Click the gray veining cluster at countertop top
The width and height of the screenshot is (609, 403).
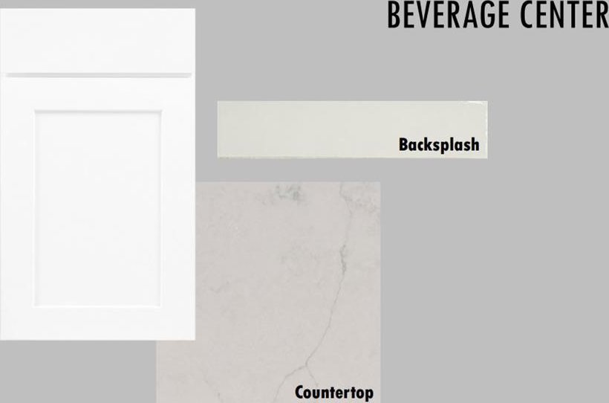coord(290,193)
